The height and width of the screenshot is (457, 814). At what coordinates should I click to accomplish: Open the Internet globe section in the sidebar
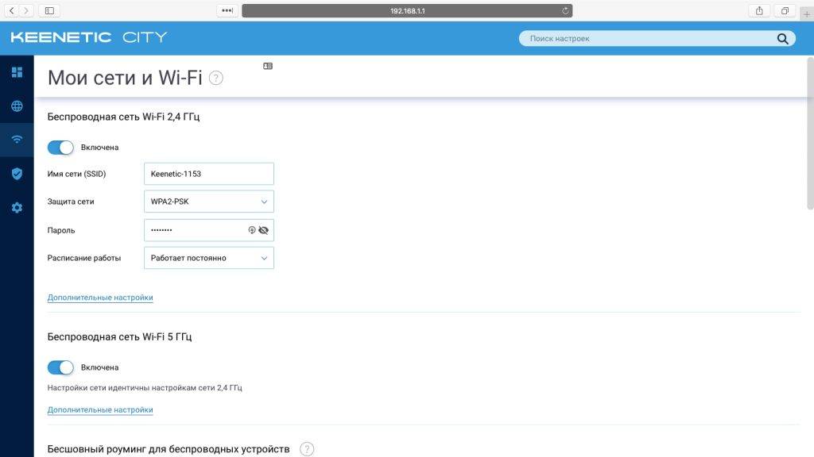click(x=17, y=106)
